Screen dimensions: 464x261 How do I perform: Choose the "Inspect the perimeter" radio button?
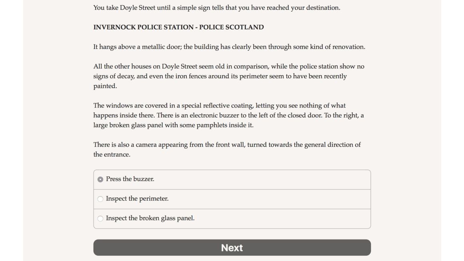[100, 199]
